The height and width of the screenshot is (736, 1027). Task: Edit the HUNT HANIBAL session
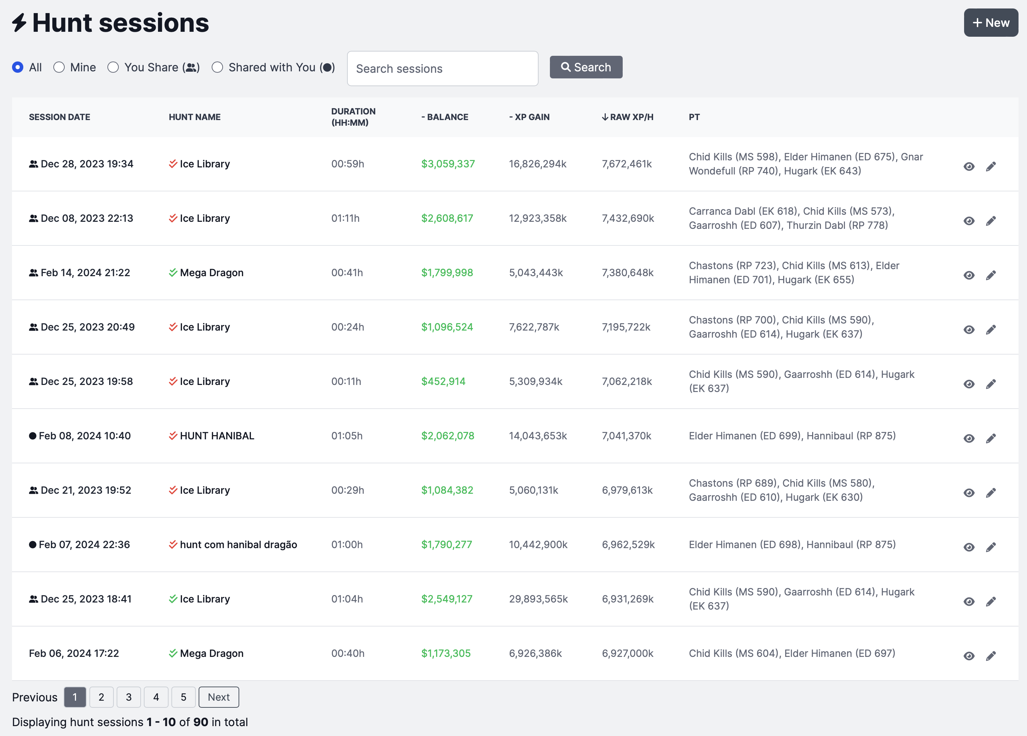(990, 438)
